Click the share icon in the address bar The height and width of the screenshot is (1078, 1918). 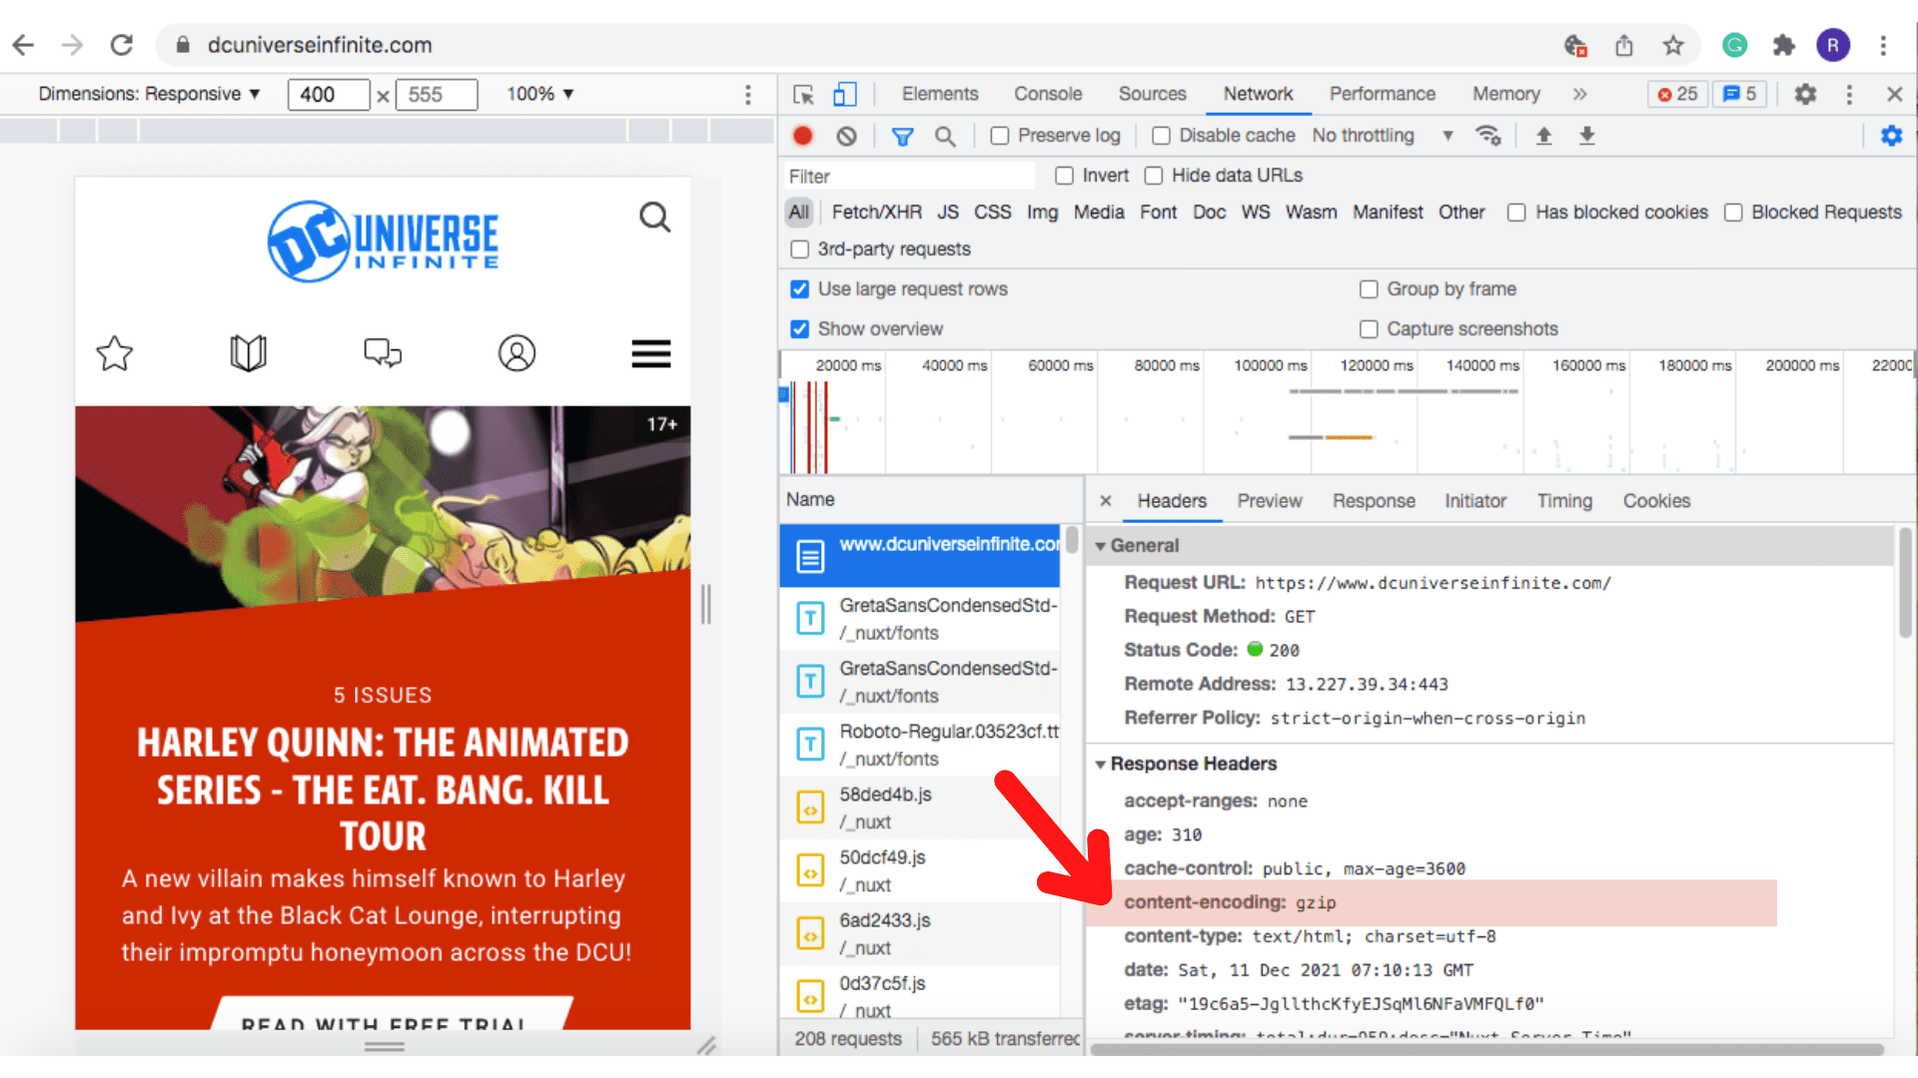coord(1624,45)
